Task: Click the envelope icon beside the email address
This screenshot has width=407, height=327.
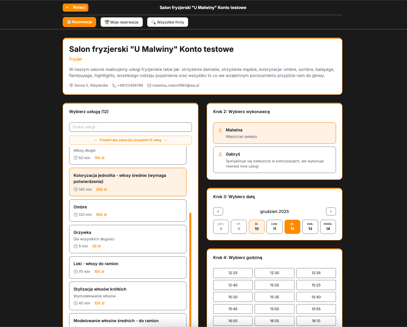Action: pyautogui.click(x=149, y=85)
